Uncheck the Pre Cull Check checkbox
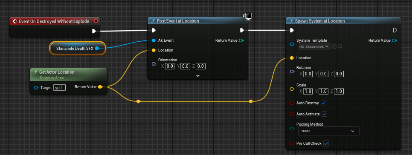Image resolution: width=412 pixels, height=155 pixels. click(x=326, y=144)
